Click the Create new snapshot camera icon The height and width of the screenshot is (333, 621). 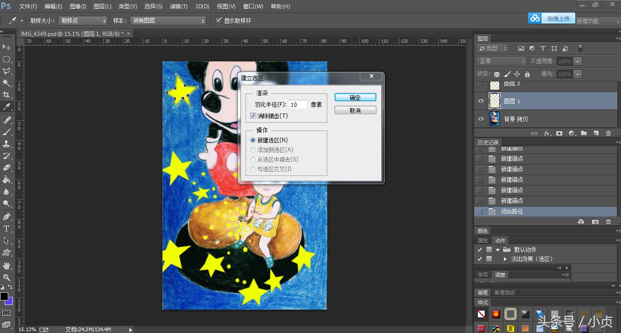595,221
